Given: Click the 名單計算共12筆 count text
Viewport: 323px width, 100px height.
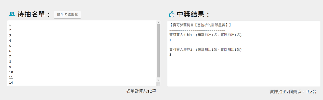Looking at the screenshot, I should [x=141, y=91].
